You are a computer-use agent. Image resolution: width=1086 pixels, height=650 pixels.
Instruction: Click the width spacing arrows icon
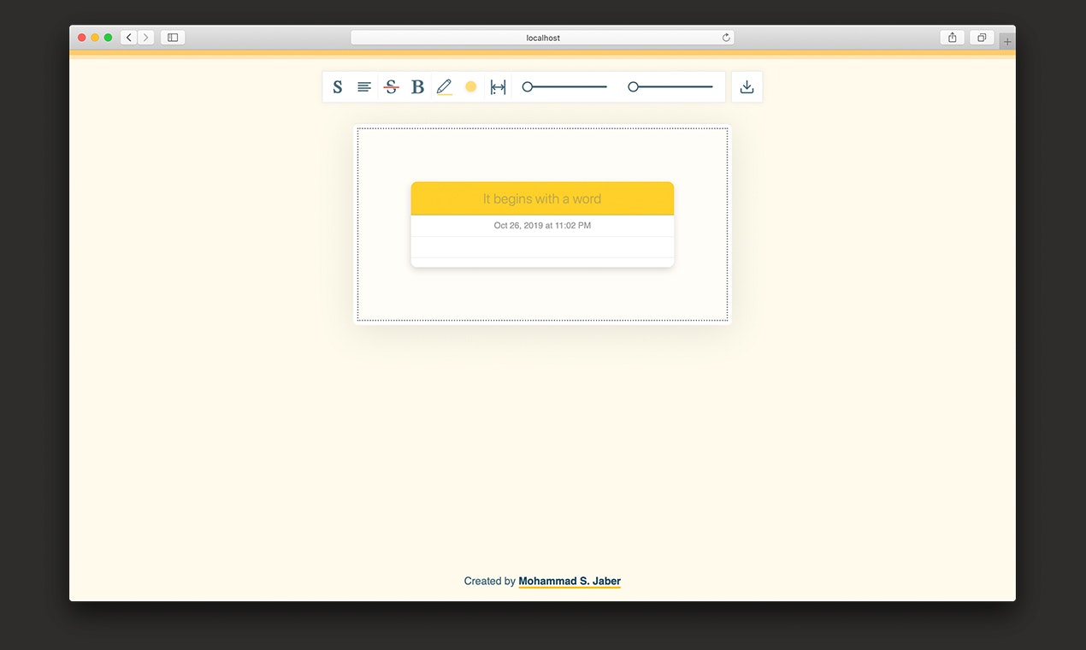pos(498,87)
